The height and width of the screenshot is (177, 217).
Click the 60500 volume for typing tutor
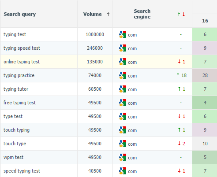point(95,89)
